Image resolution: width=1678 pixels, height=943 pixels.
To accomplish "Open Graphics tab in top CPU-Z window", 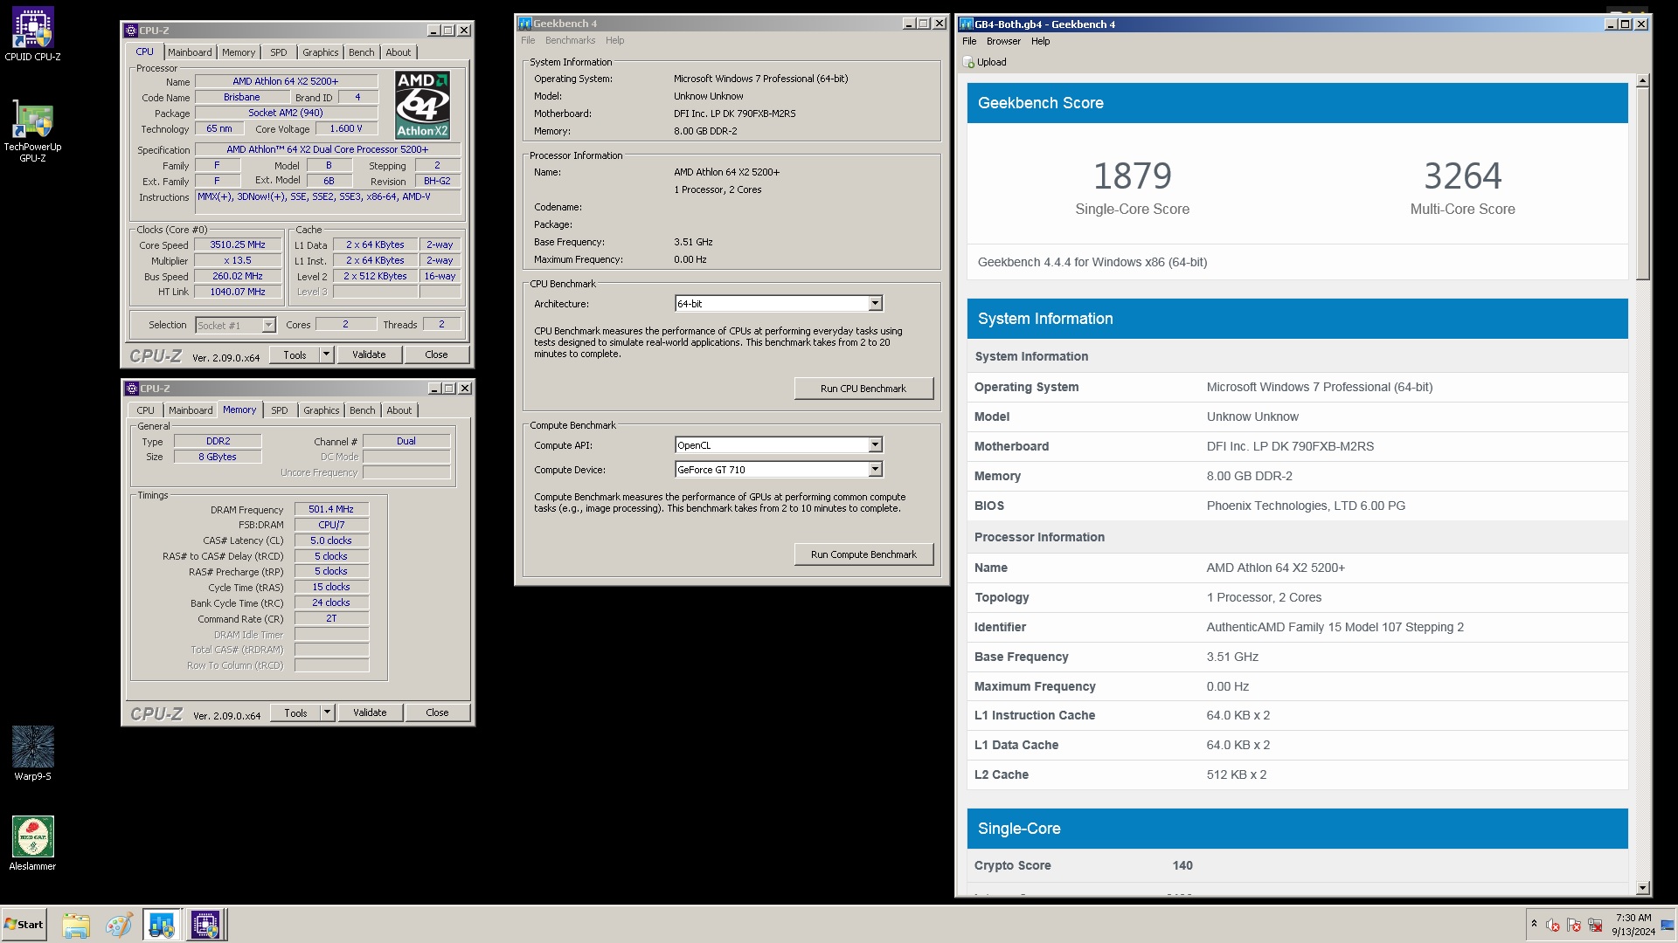I will pyautogui.click(x=321, y=52).
